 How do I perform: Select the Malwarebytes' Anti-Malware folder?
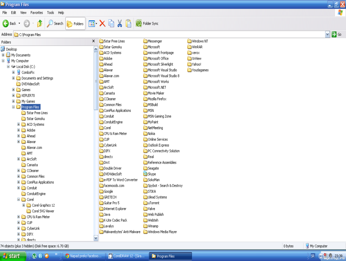(120, 232)
